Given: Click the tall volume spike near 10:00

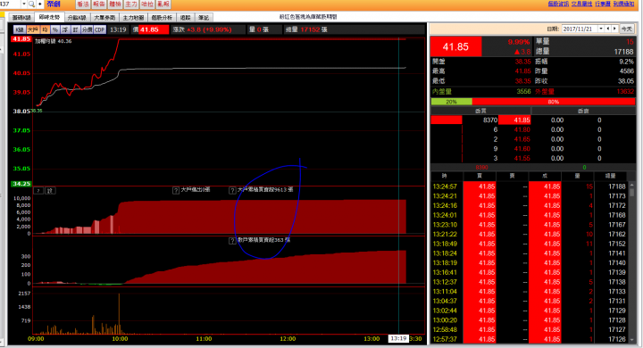Looking at the screenshot, I should coord(120,313).
